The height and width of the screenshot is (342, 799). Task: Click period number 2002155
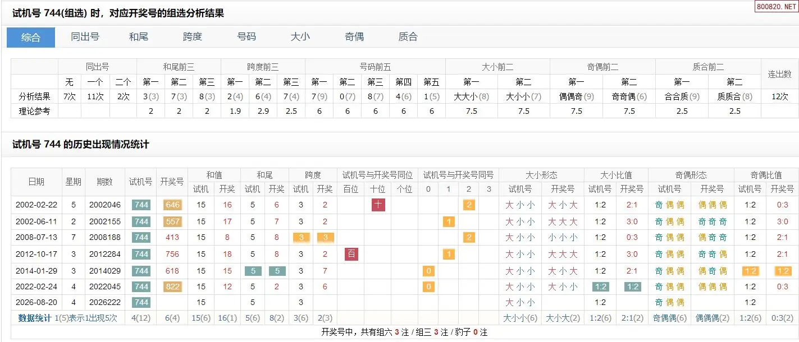(105, 221)
